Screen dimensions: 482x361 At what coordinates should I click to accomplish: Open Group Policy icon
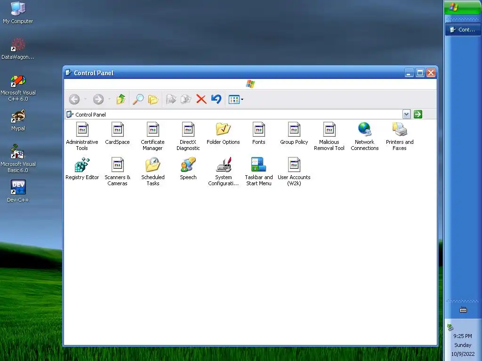pyautogui.click(x=294, y=133)
